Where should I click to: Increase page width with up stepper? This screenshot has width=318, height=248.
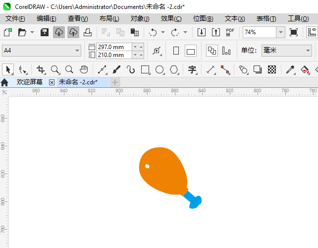[141, 47]
